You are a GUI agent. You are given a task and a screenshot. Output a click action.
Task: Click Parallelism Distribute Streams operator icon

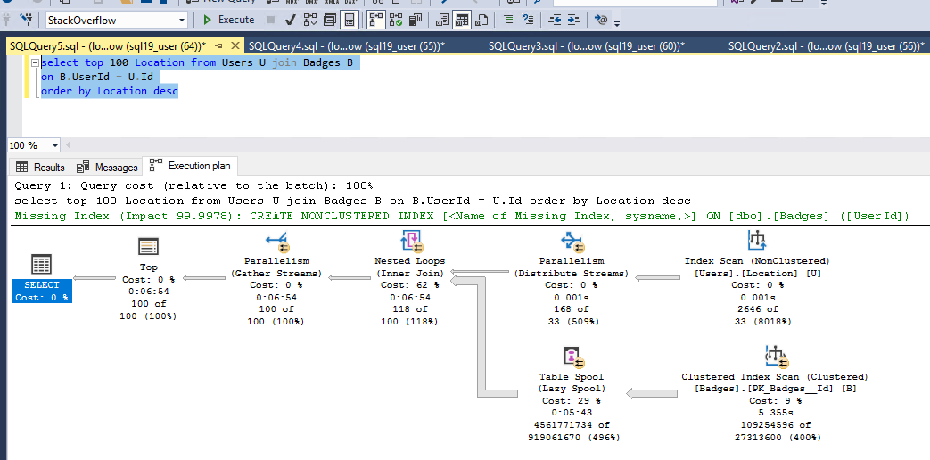(572, 242)
